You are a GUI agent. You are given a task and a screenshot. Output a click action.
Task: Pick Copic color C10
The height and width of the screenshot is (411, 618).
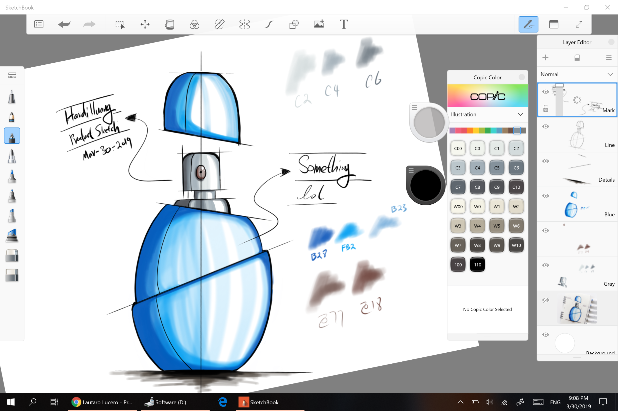[x=516, y=187]
